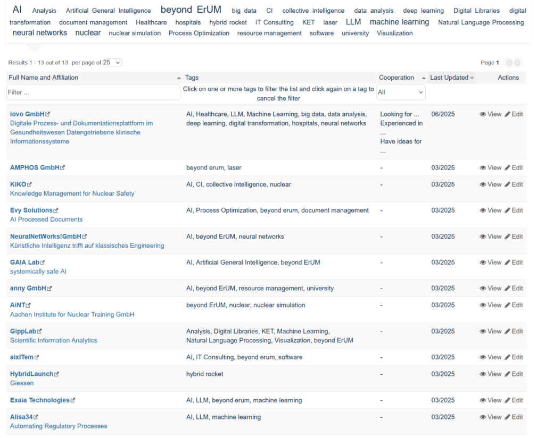Click 'AI Processed Documents' affiliation text

pyautogui.click(x=46, y=220)
